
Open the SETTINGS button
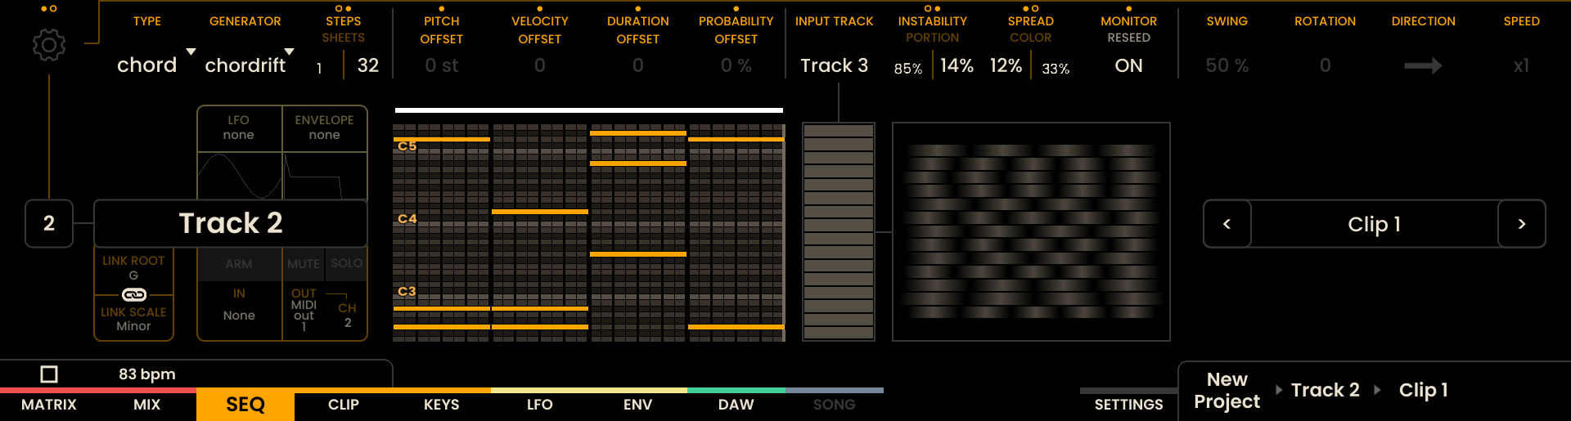1128,405
